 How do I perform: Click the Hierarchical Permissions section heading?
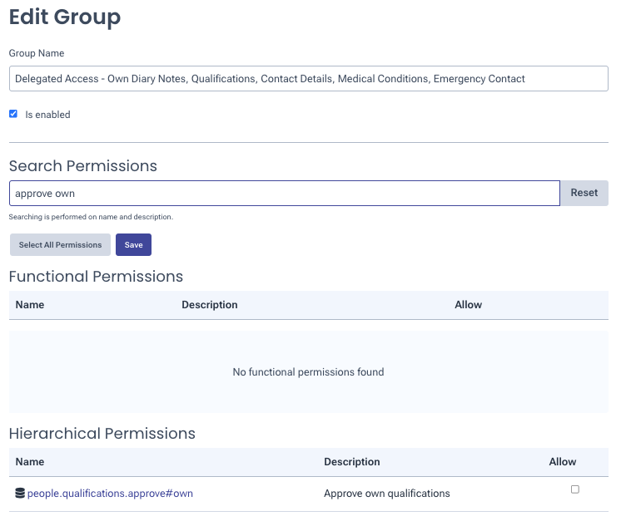tap(102, 434)
